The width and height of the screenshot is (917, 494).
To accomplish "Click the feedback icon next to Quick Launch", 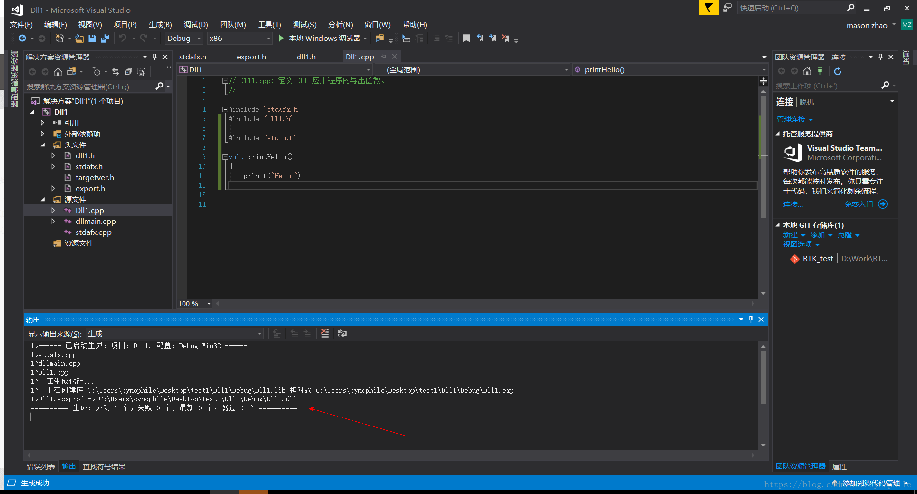I will (727, 8).
